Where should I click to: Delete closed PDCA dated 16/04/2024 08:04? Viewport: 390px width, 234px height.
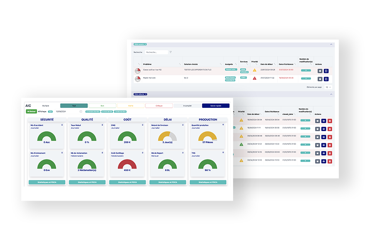(x=330, y=121)
